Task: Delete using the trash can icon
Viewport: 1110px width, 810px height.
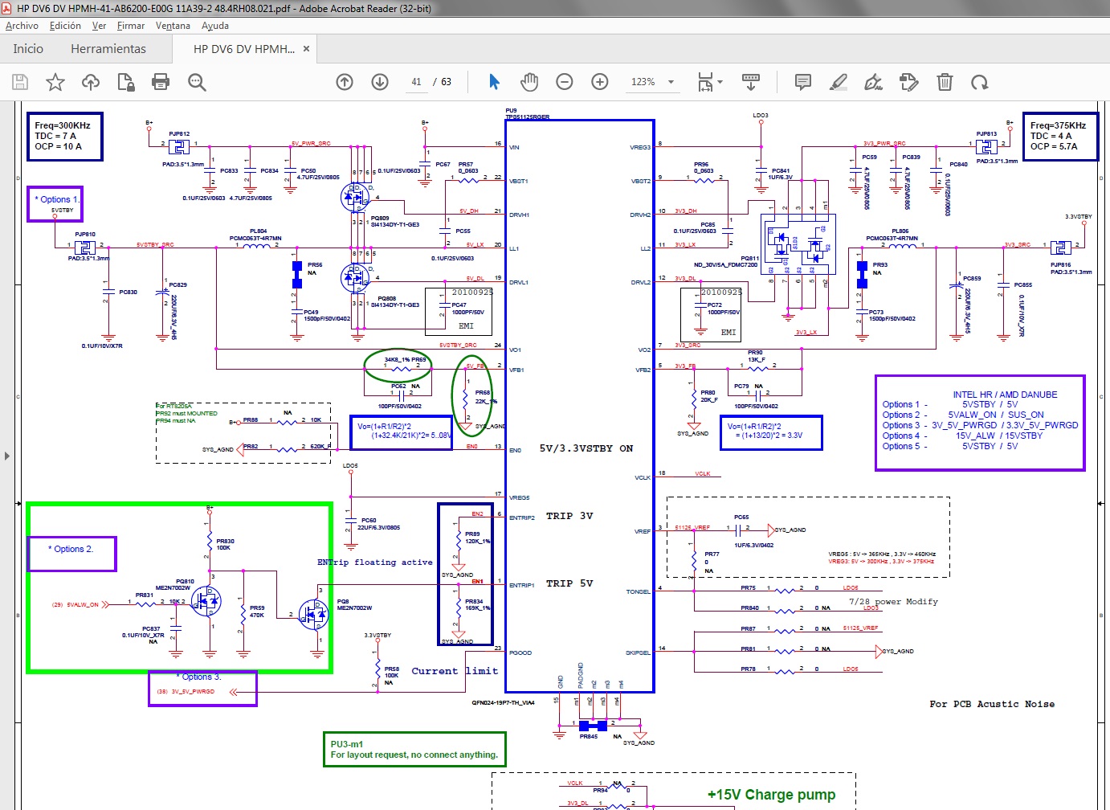Action: [945, 82]
